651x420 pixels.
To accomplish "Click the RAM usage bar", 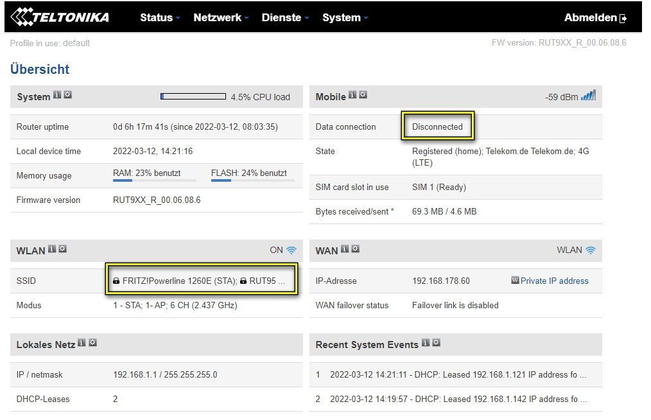I will pyautogui.click(x=154, y=180).
